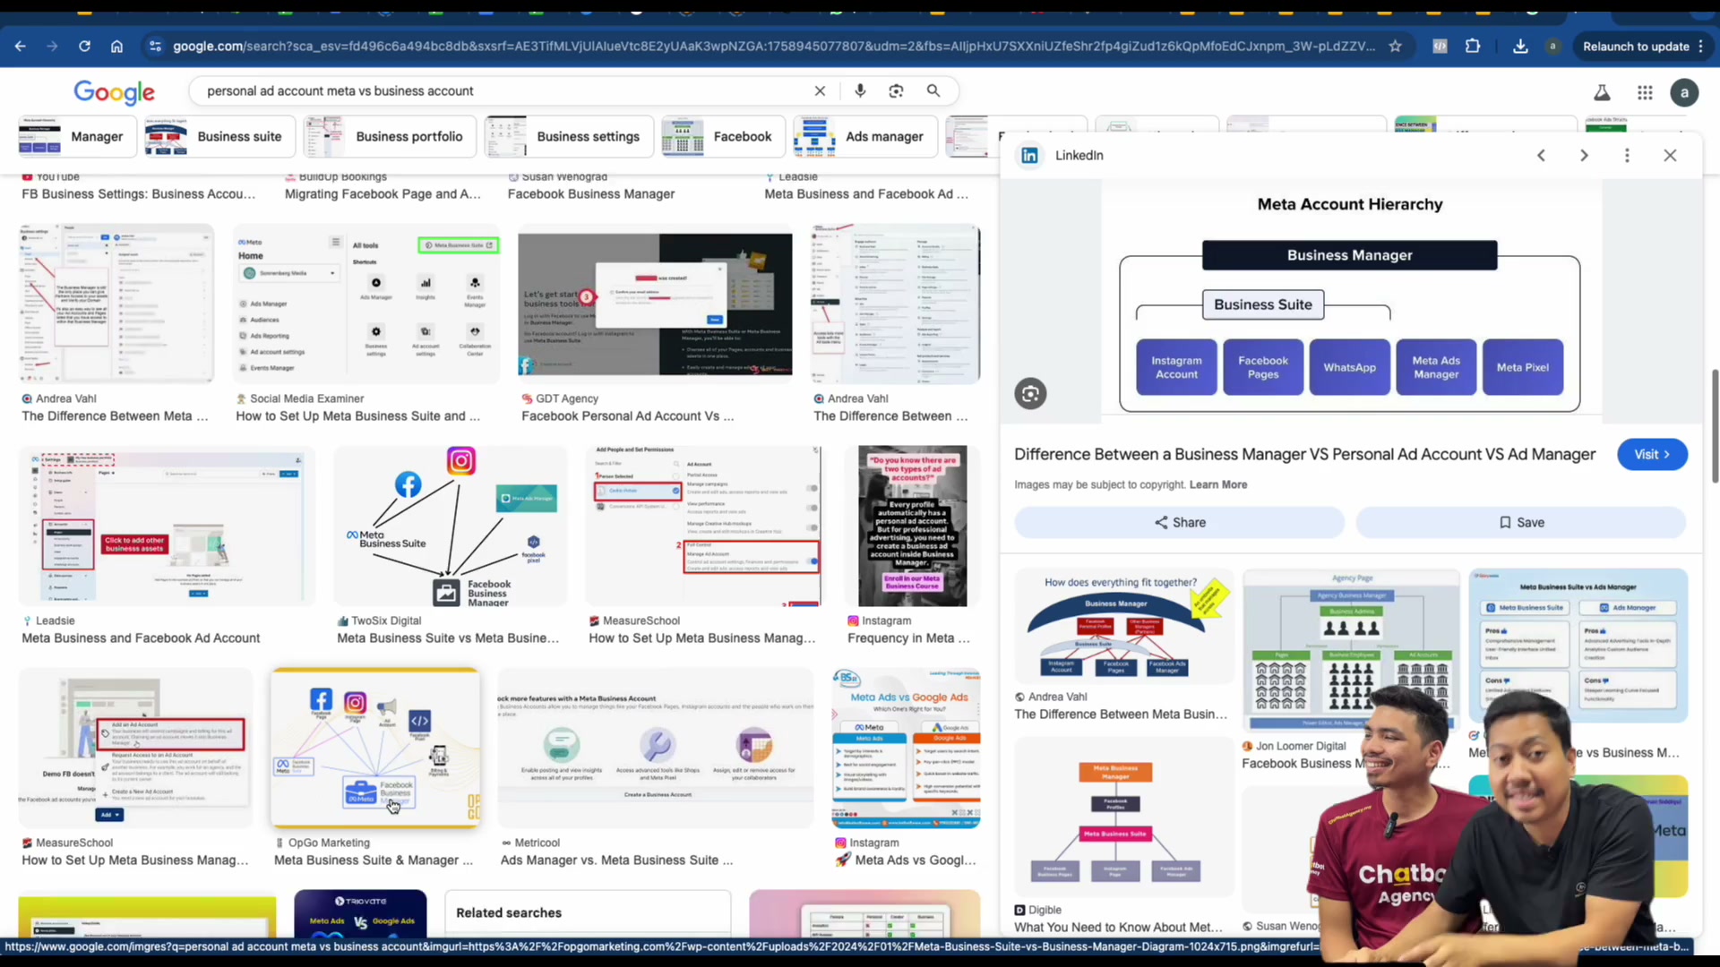Filter results by Facebook chip
Image resolution: width=1720 pixels, height=967 pixels.
click(x=723, y=136)
